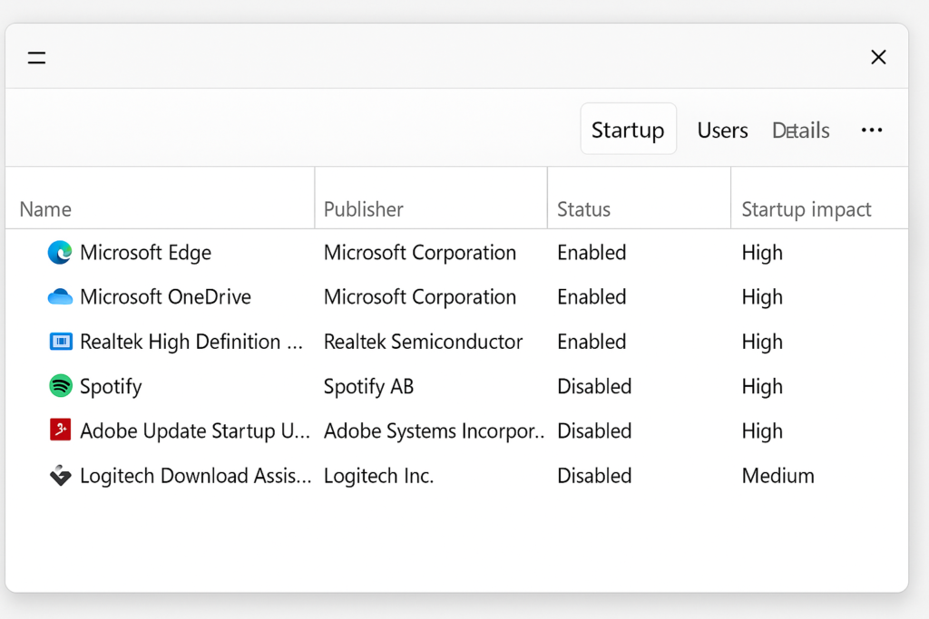
Task: Click the Realtek Semiconductor publisher cell
Action: (423, 342)
